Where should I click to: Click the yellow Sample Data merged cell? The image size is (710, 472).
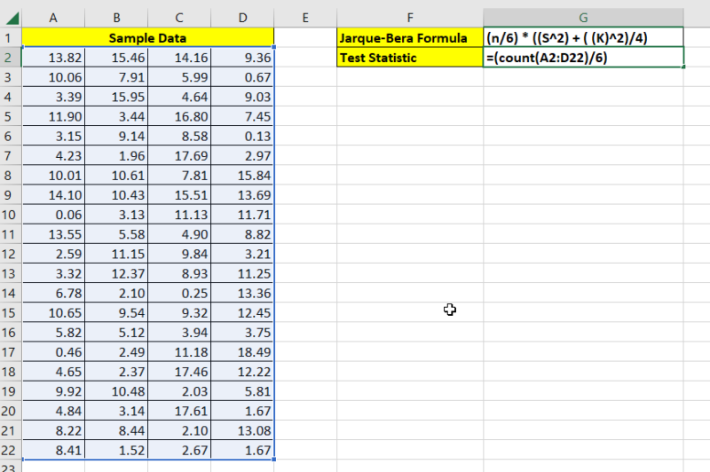click(x=147, y=37)
